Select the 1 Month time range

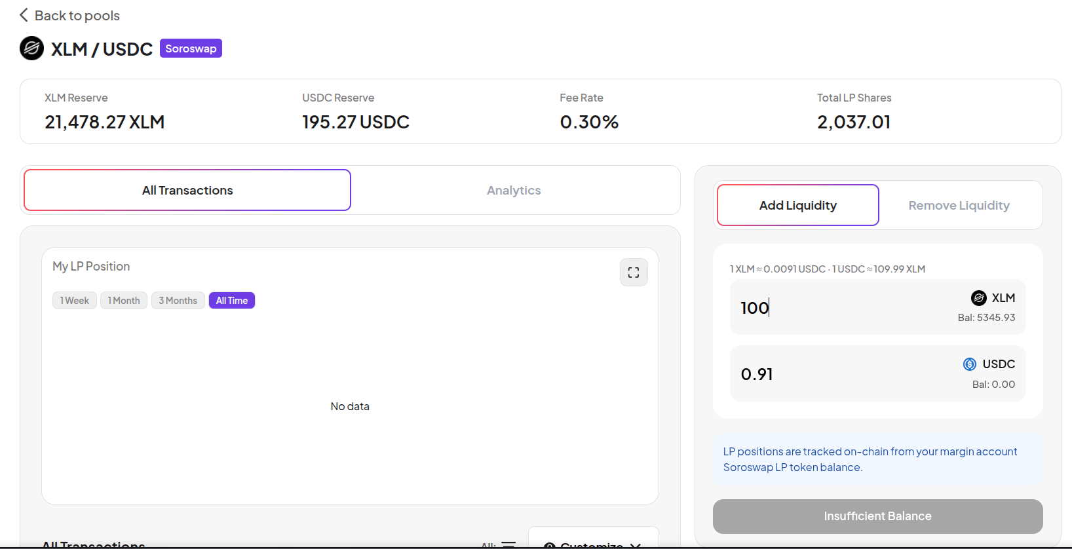pos(124,301)
